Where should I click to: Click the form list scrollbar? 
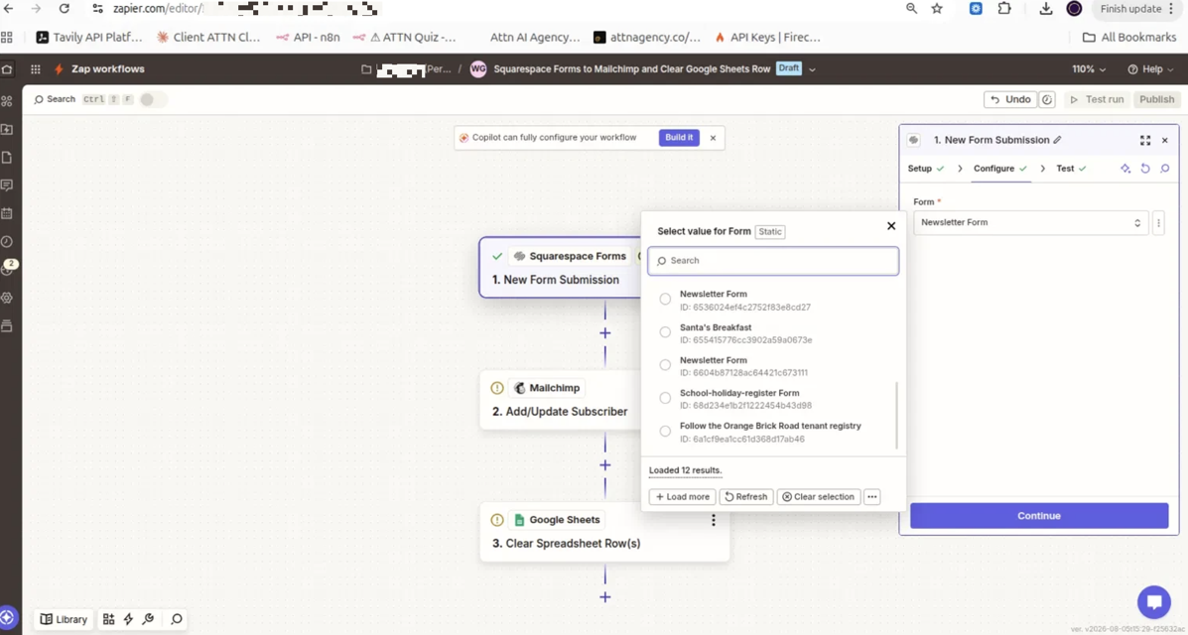click(896, 416)
